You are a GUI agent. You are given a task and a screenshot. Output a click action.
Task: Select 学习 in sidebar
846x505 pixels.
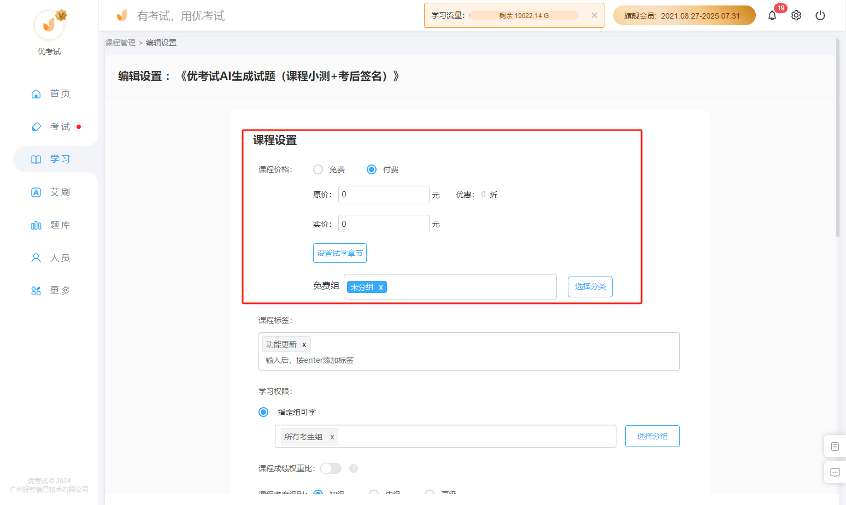60,159
